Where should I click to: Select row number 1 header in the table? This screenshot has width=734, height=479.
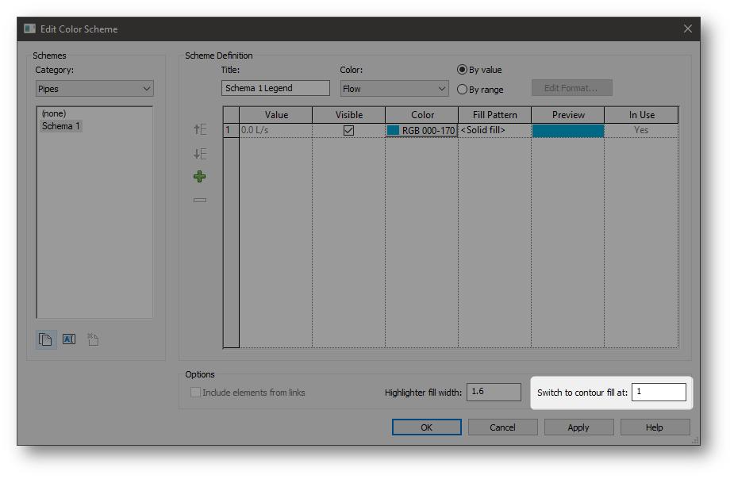(231, 131)
